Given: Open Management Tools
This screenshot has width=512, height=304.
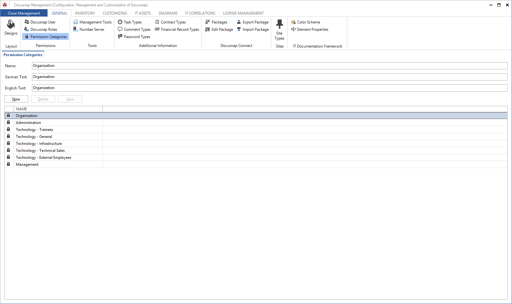Looking at the screenshot, I should 93,22.
